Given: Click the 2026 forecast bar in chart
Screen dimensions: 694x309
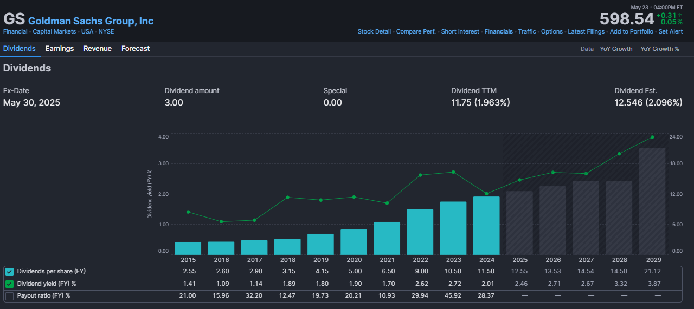Looking at the screenshot, I should click(x=552, y=221).
